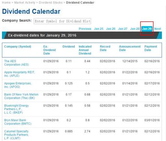This screenshot has height=141, width=166.
Task: Select the Jan 27 date tab
Action: pos(123,29)
